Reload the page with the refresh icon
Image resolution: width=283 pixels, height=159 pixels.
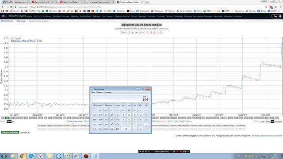[x=11, y=7]
